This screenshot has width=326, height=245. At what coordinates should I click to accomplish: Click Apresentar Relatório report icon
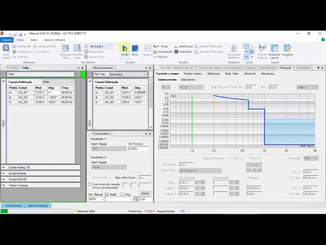(234, 48)
